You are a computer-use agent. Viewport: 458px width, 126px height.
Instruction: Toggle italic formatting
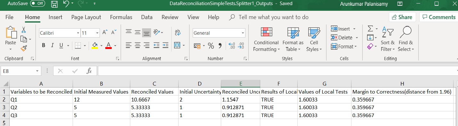[52, 45]
